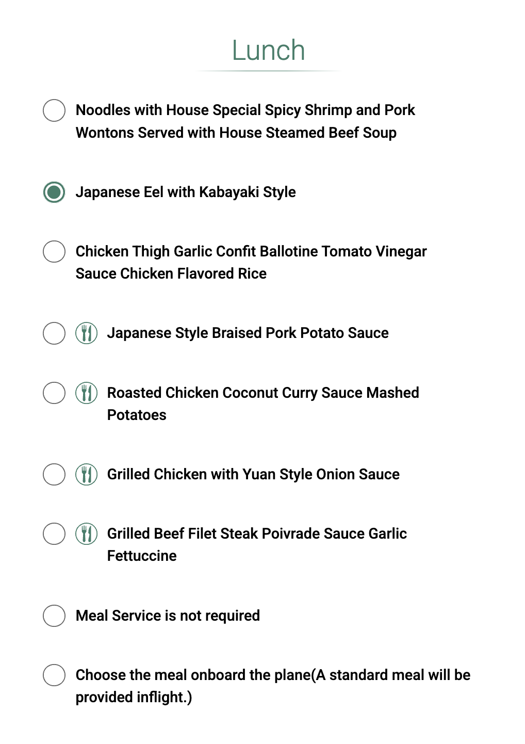Viewport: 525px width, 744px height.
Task: Choose the Grilled Beef Filet Steak radio button
Action: click(54, 534)
